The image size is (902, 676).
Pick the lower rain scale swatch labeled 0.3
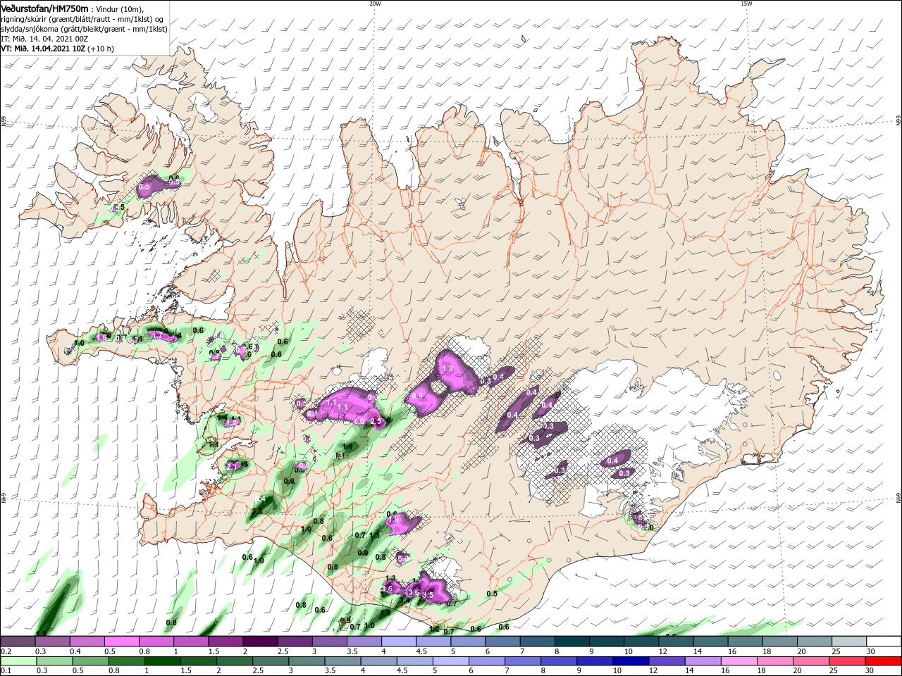pyautogui.click(x=54, y=661)
